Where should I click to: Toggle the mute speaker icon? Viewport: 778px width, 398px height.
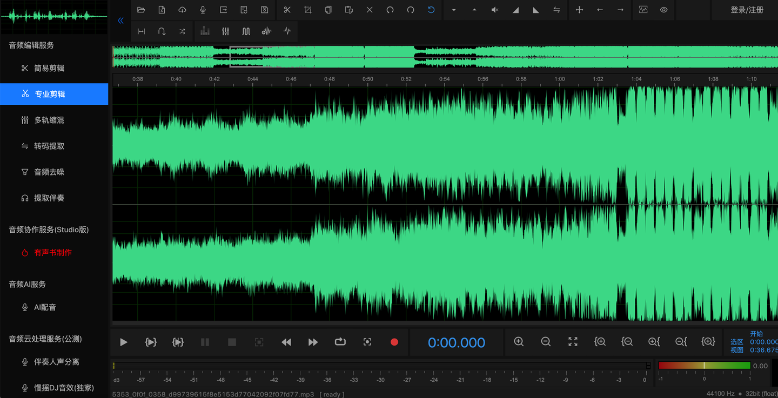pyautogui.click(x=494, y=10)
